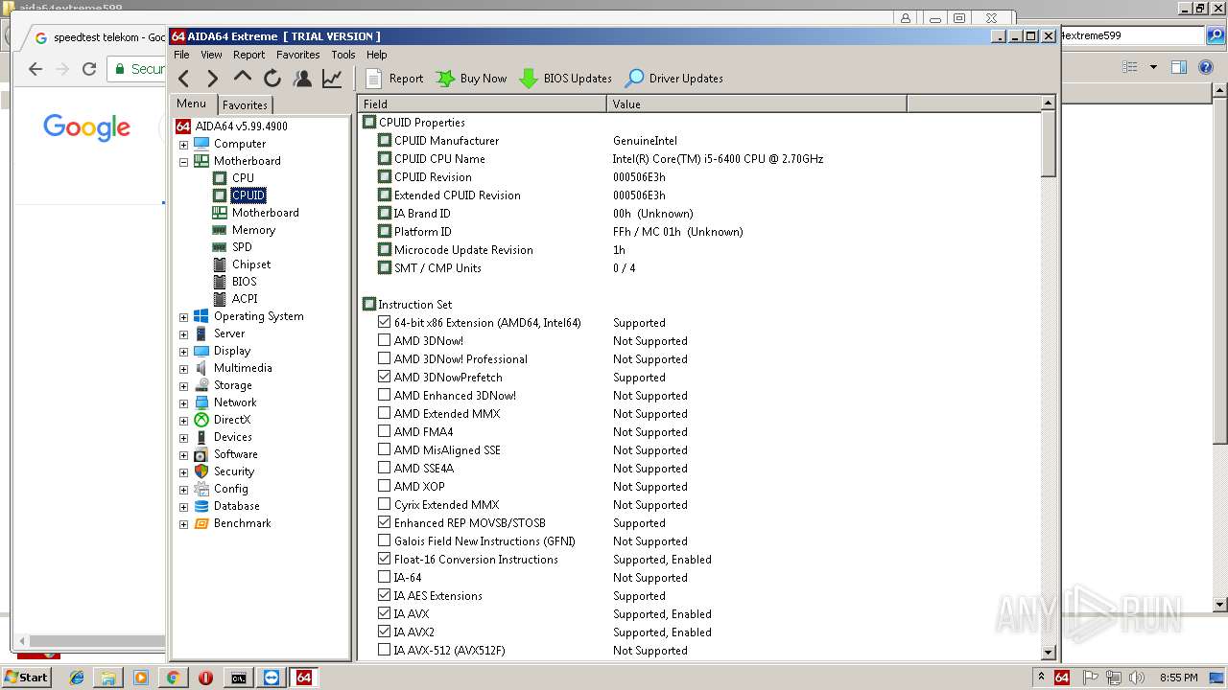Open the View menu

(x=211, y=55)
